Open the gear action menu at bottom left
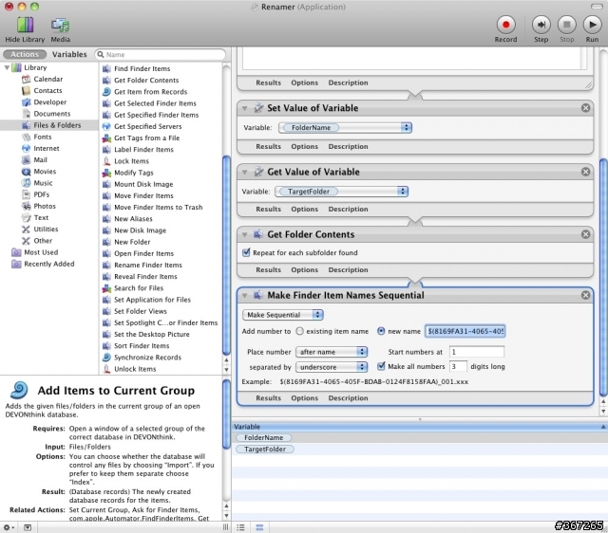Screen dimensions: 608x533 pos(9,527)
